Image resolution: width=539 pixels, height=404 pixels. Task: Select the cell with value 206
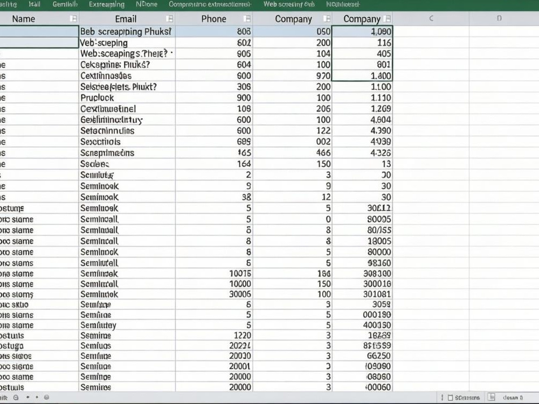(292, 109)
